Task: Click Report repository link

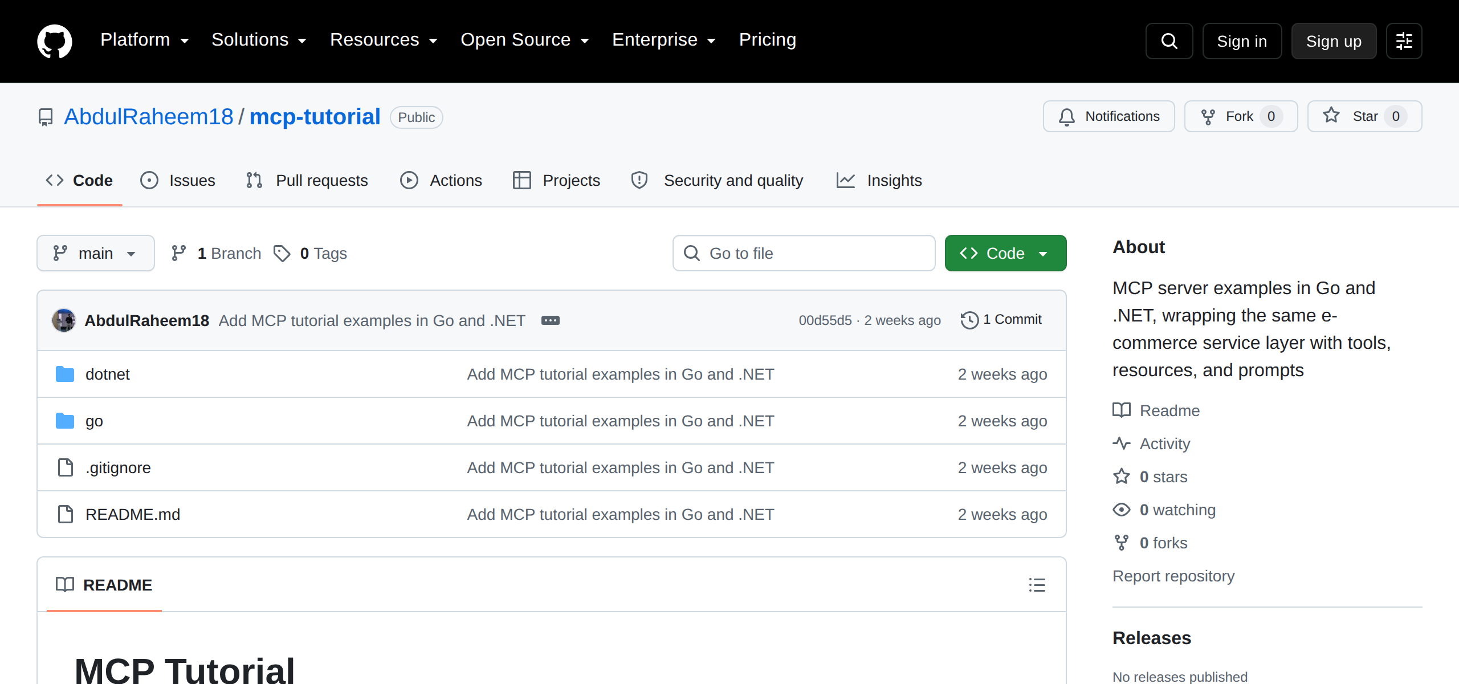Action: 1173,576
